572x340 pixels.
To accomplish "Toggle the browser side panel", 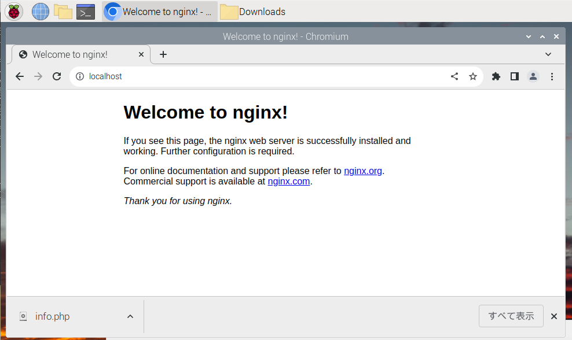I will pyautogui.click(x=515, y=76).
